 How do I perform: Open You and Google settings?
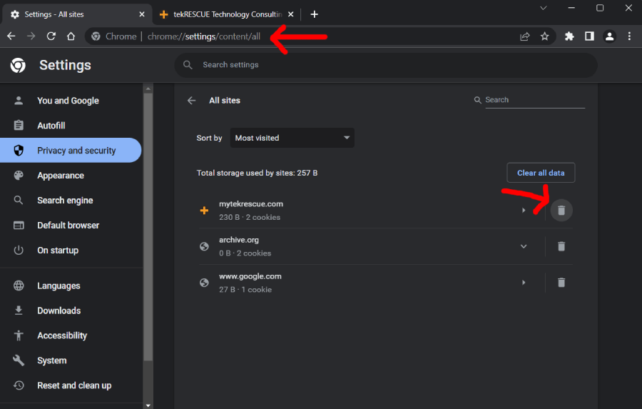click(71, 101)
